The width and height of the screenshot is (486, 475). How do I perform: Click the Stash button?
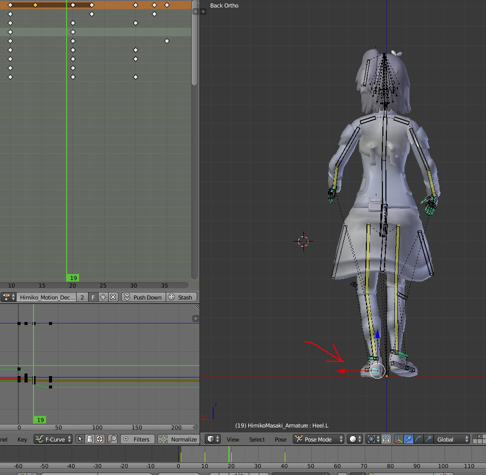click(183, 296)
